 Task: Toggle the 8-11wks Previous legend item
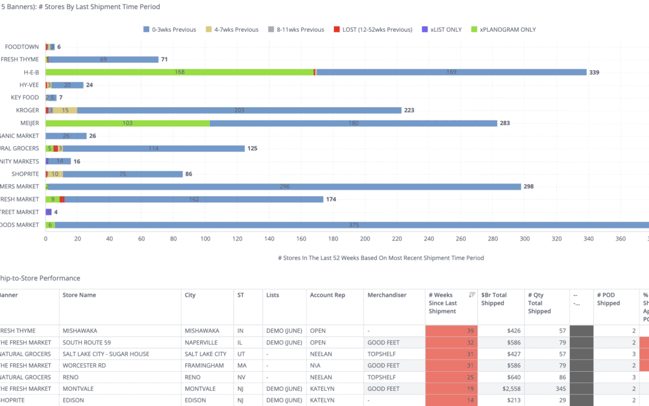pos(296,29)
